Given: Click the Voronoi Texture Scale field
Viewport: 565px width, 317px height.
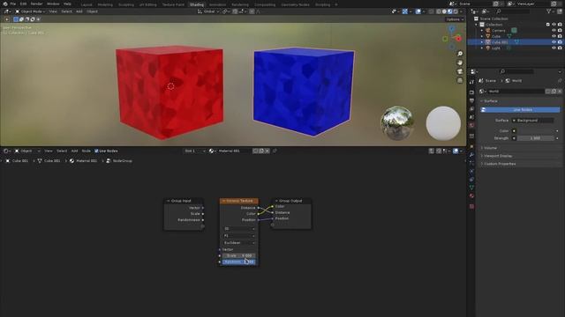Looking at the screenshot, I should (239, 255).
